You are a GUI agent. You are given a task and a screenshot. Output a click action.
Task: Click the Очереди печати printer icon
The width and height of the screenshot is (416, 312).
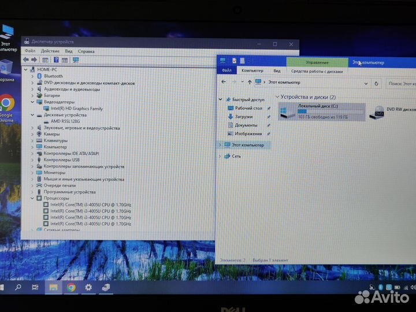[x=39, y=185]
